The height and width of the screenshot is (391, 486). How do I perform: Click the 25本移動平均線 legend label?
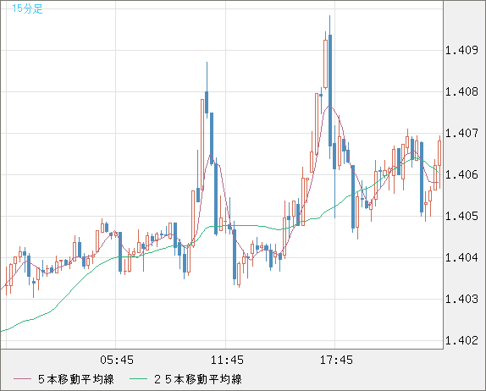coord(198,379)
